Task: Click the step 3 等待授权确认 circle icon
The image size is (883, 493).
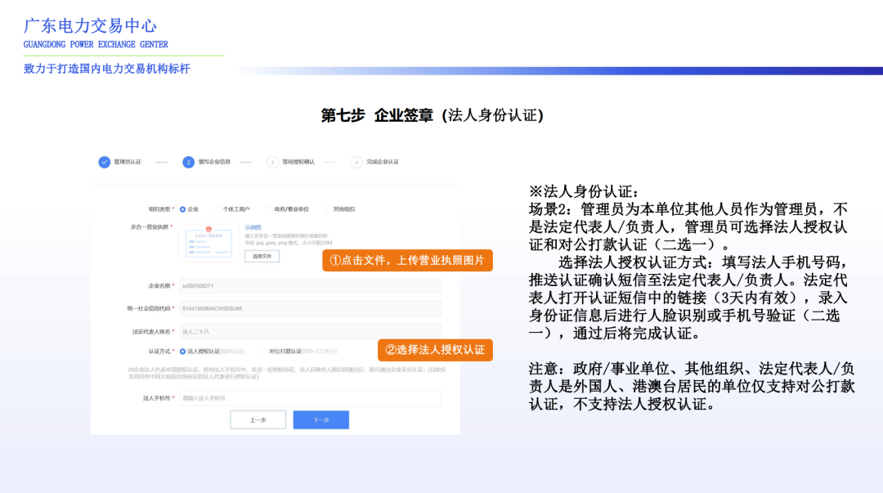Action: coord(272,162)
